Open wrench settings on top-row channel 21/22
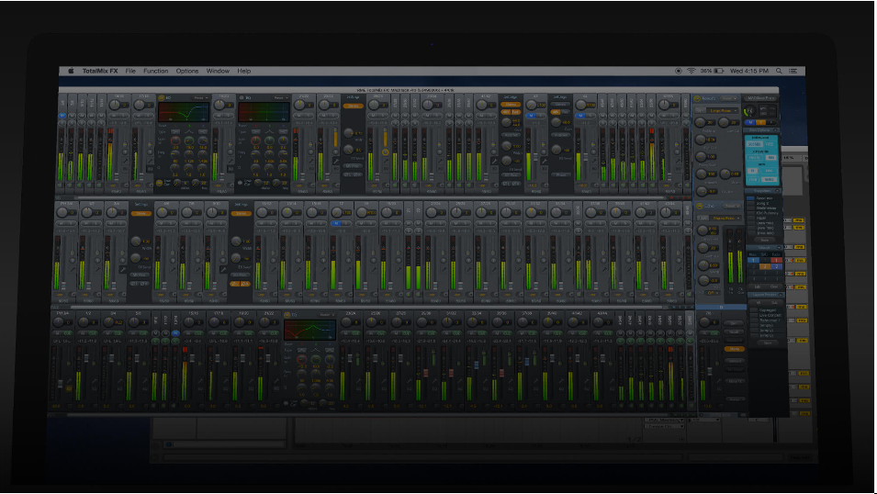 pos(310,161)
